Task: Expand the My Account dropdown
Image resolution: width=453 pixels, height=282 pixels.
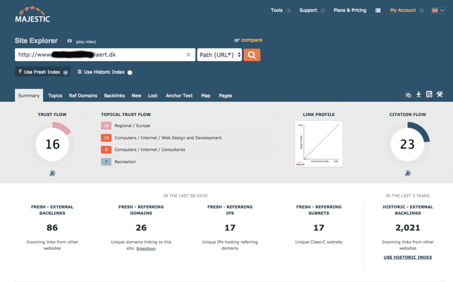Action: pos(407,11)
